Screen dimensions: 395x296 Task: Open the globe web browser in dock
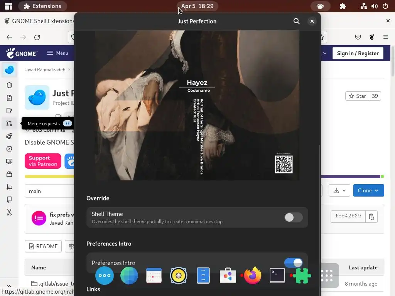129,276
